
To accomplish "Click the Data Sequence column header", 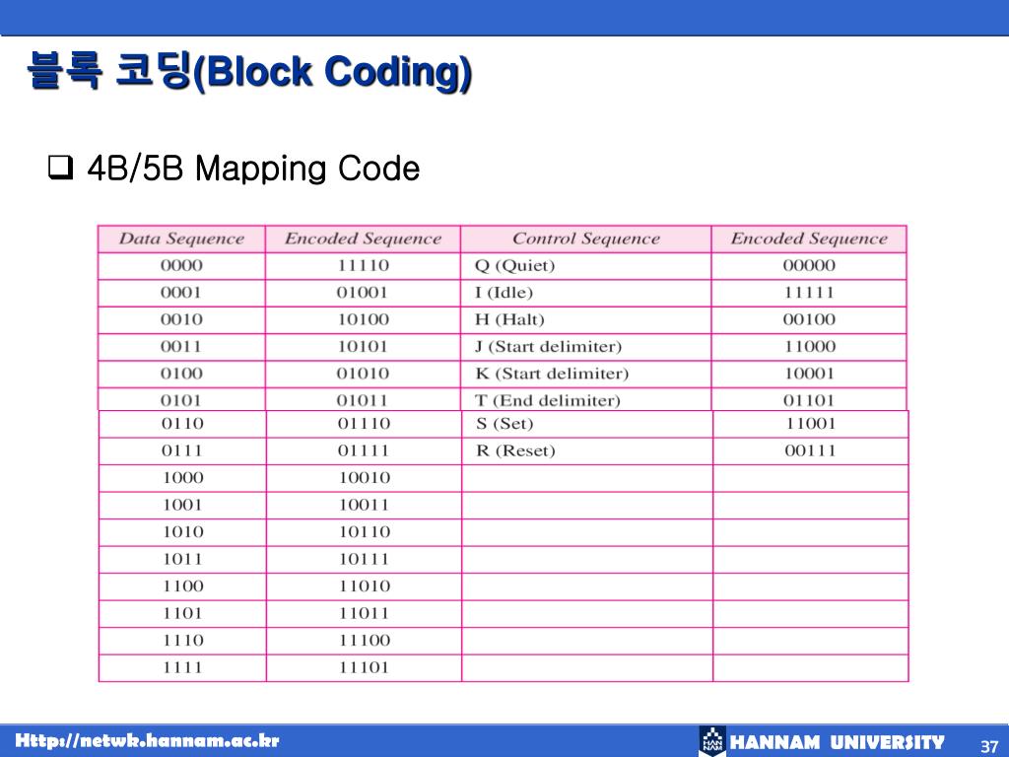I will pyautogui.click(x=181, y=239).
